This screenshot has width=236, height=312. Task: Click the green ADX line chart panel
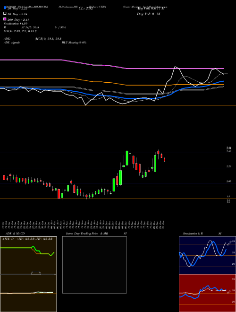click(x=28, y=255)
